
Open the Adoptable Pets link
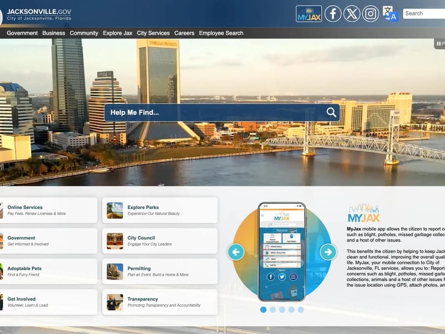tap(24, 268)
